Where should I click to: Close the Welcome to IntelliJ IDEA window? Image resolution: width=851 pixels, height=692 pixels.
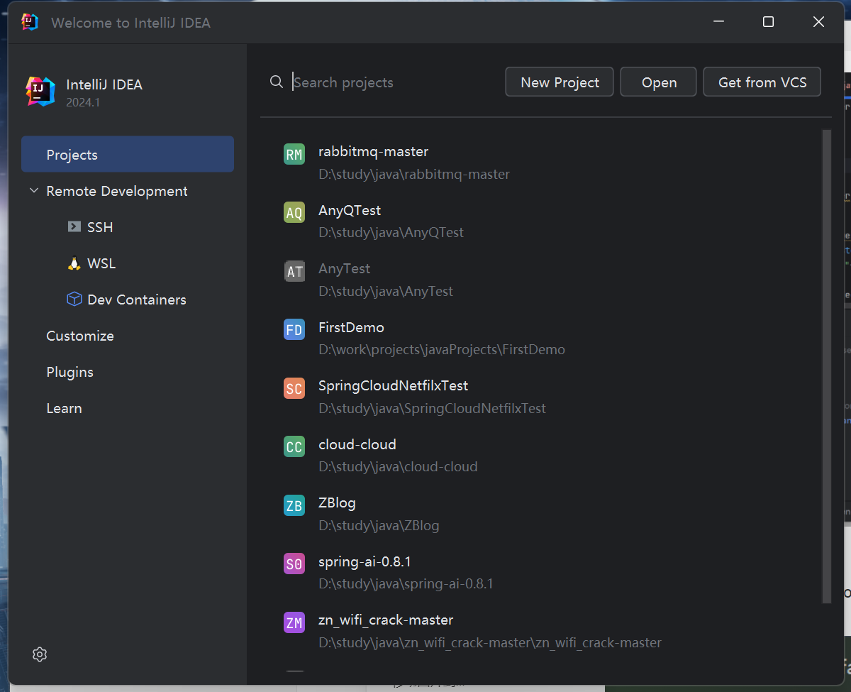click(x=818, y=22)
